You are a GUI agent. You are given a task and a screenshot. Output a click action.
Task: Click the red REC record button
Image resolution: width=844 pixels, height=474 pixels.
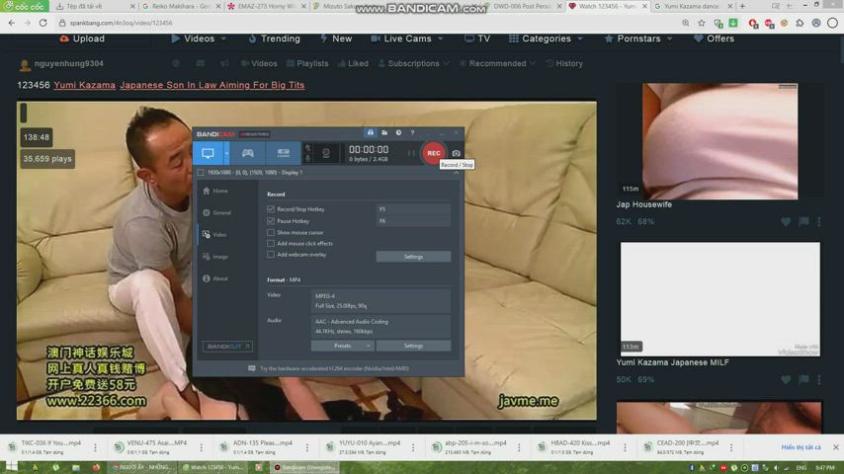point(433,153)
